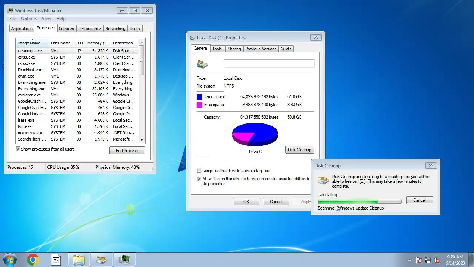Screen dimensions: 474x267
Task: Open Quota tab in disk properties
Action: (x=286, y=49)
